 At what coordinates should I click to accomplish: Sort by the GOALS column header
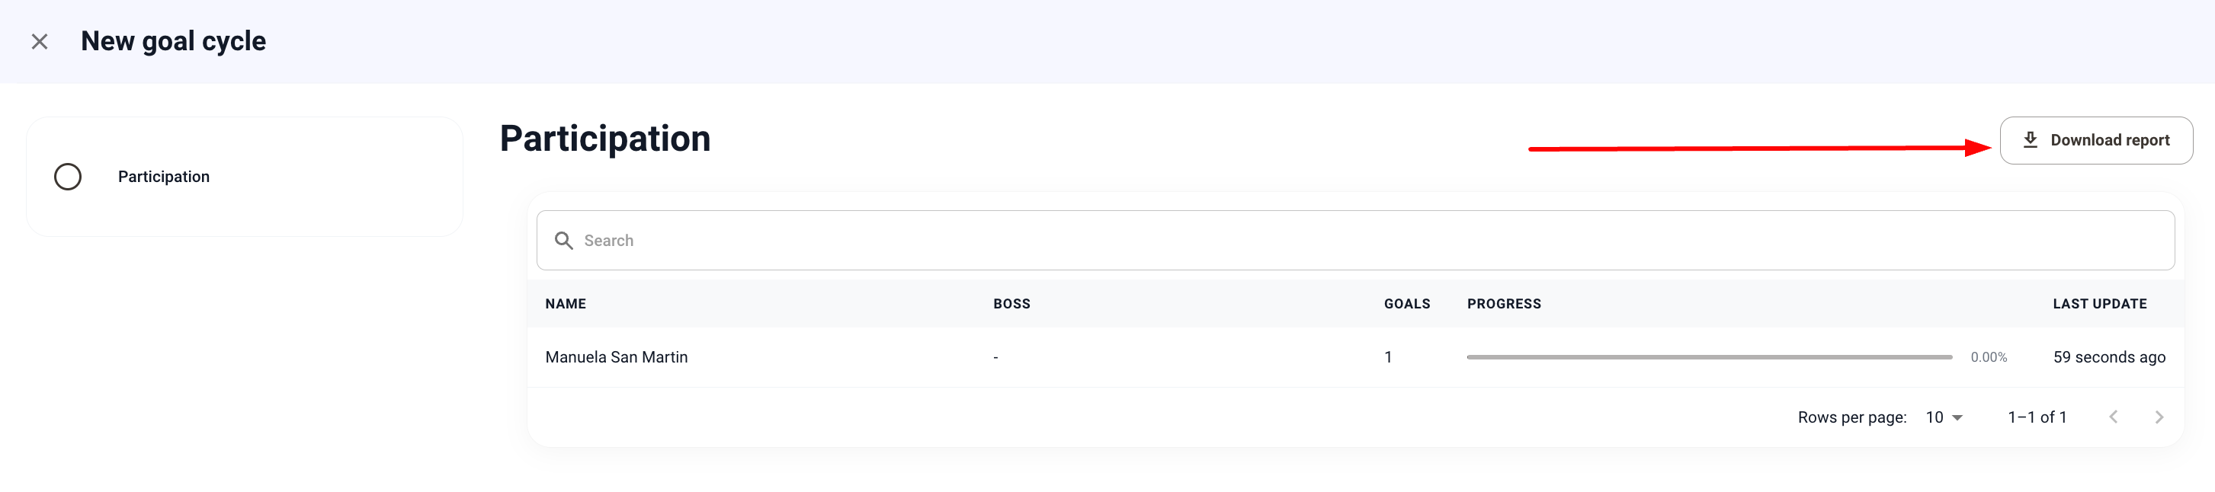[x=1407, y=304]
